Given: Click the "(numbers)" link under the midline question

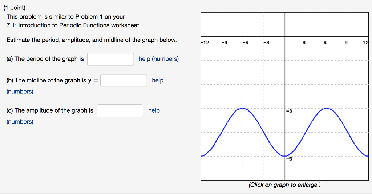Looking at the screenshot, I should tap(20, 92).
